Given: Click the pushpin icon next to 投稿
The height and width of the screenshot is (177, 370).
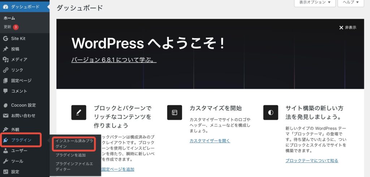Looking at the screenshot, I should [x=5, y=49].
